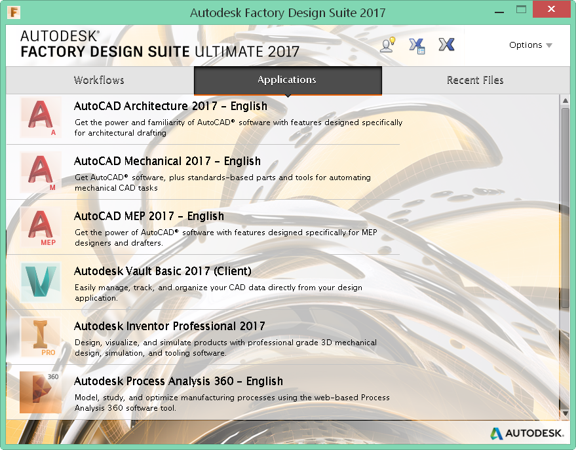Image resolution: width=576 pixels, height=450 pixels.
Task: Click the 'mechanical CAD tasks' description text
Action: pyautogui.click(x=116, y=188)
